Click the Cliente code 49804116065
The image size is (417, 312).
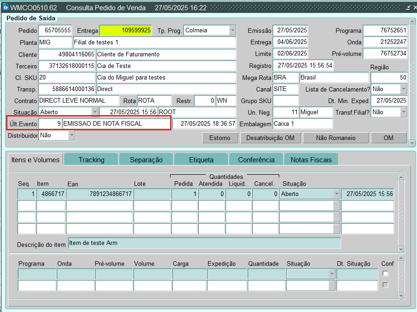tap(67, 54)
